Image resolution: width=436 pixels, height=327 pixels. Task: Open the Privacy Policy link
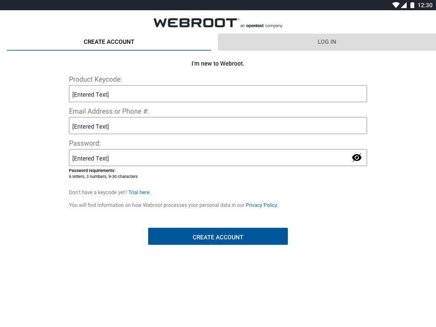click(261, 205)
